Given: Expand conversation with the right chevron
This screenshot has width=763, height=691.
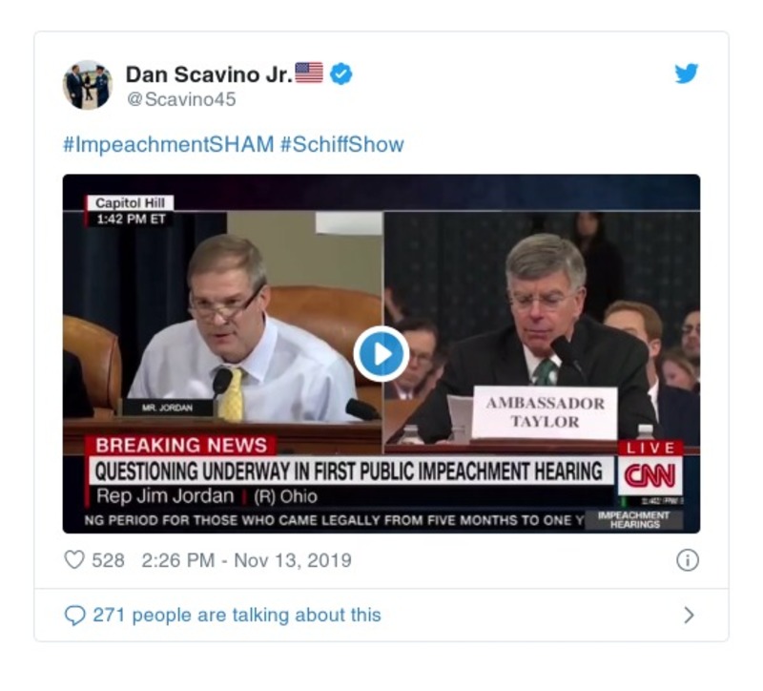Looking at the screenshot, I should point(689,616).
